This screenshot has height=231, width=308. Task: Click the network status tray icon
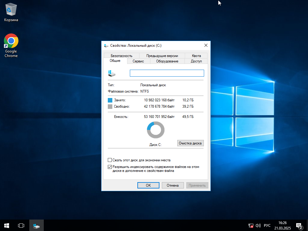coord(251,225)
